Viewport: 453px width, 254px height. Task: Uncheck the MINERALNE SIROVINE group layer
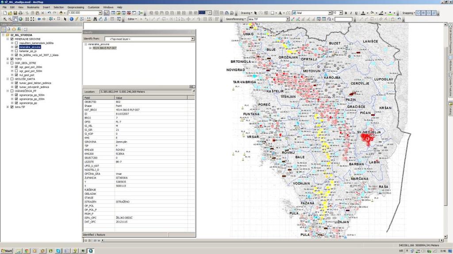coord(12,39)
